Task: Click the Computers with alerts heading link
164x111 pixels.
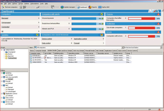Action: tap(51, 14)
